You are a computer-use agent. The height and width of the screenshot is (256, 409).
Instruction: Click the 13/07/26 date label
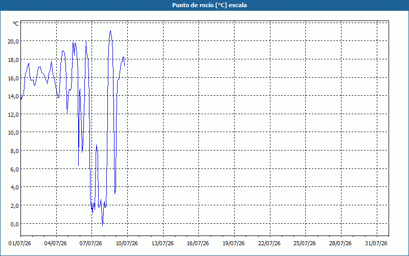[x=163, y=244]
